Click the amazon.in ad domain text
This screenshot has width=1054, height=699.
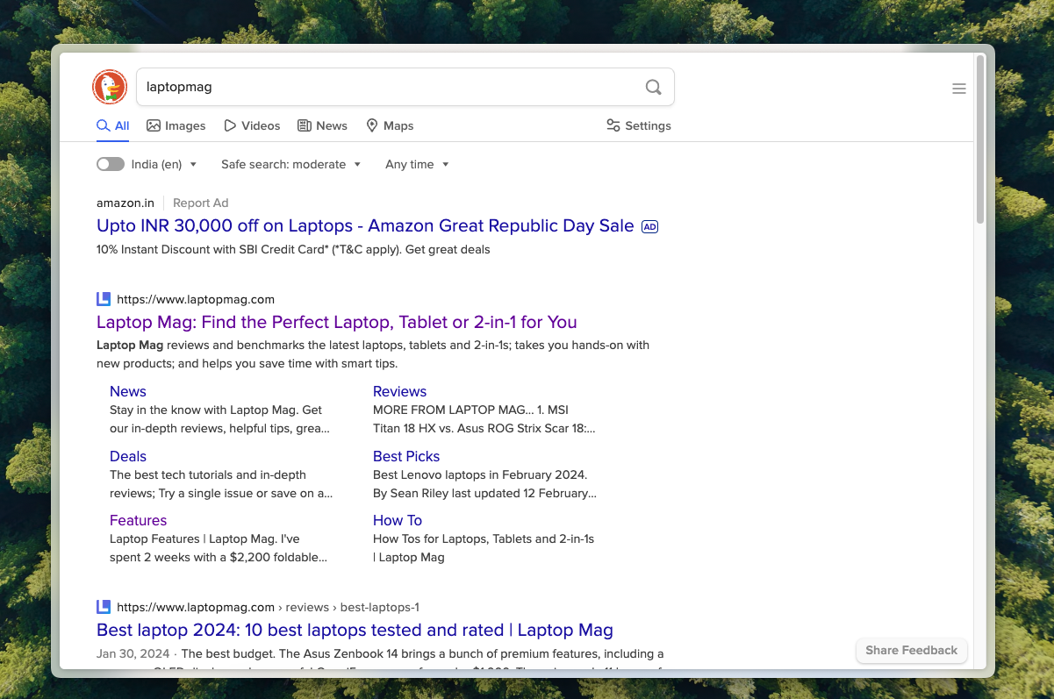point(125,203)
